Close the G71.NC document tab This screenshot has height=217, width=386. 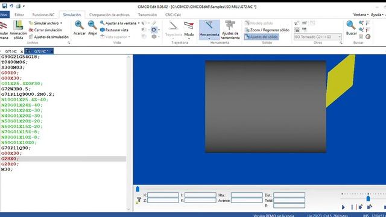pos(22,51)
